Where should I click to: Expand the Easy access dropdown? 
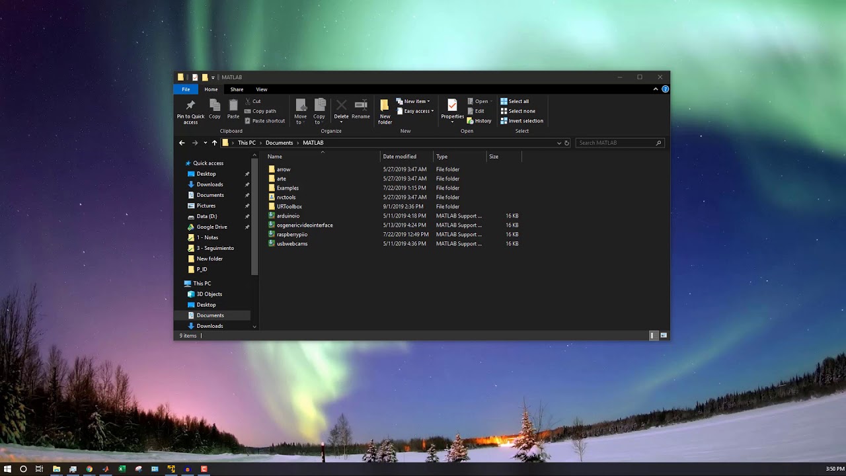coord(415,111)
